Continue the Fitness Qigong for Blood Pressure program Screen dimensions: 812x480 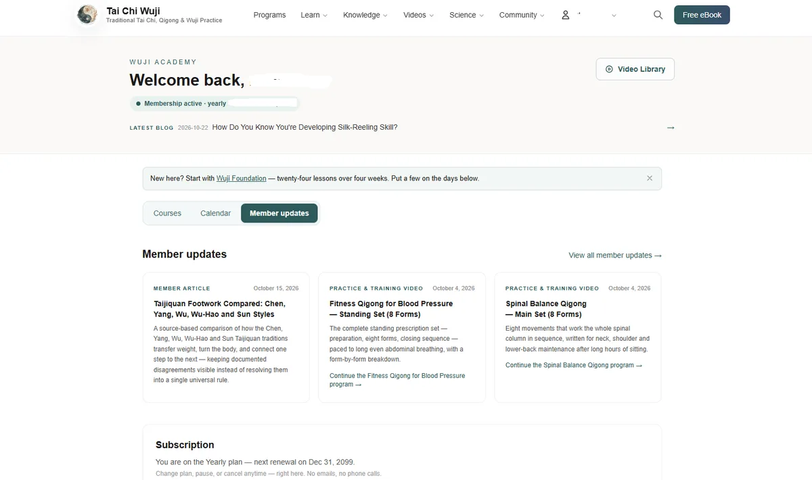pos(397,380)
